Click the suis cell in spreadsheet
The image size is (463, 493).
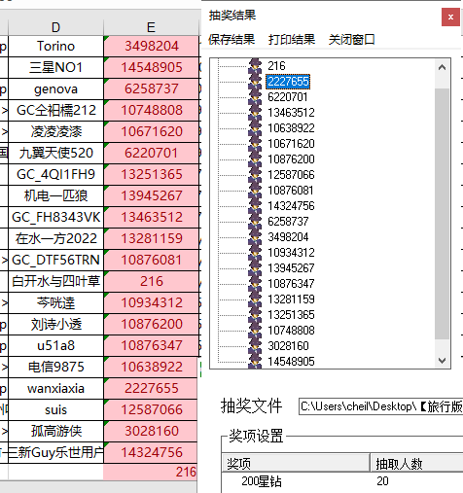[55, 409]
